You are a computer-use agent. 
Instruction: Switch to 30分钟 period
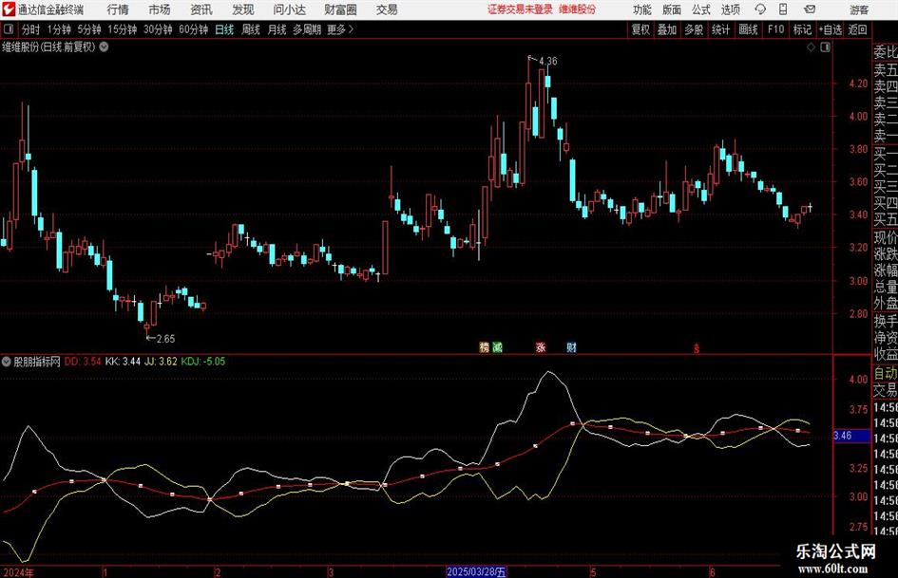coord(158,29)
